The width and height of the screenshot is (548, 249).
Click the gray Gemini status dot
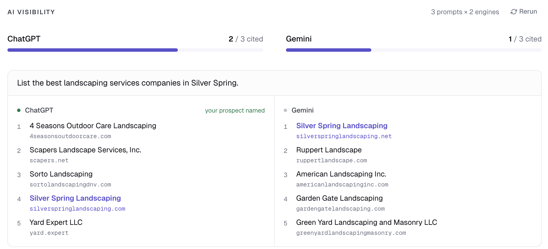click(x=285, y=110)
